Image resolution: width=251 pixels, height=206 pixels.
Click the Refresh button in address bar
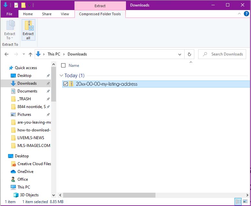(x=189, y=55)
